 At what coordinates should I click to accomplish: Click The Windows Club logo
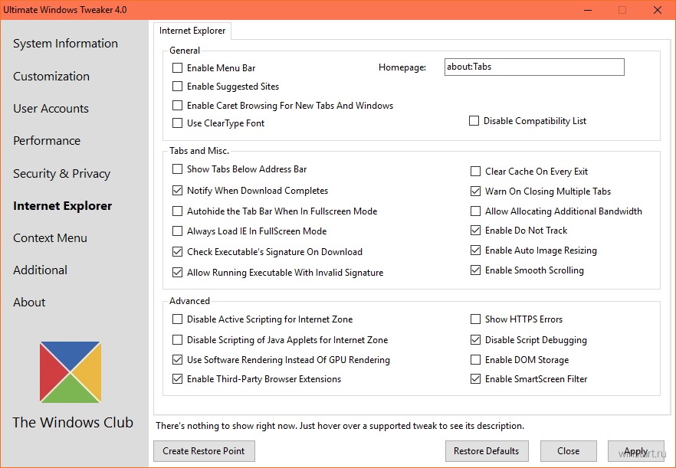coord(71,372)
